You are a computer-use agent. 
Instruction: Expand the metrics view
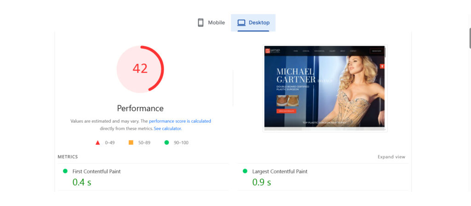pyautogui.click(x=391, y=157)
